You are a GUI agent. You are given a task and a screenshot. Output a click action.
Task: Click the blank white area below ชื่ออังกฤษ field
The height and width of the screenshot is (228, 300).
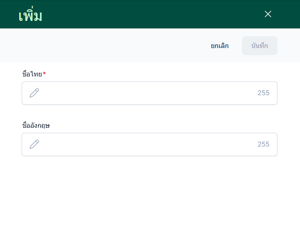150,192
